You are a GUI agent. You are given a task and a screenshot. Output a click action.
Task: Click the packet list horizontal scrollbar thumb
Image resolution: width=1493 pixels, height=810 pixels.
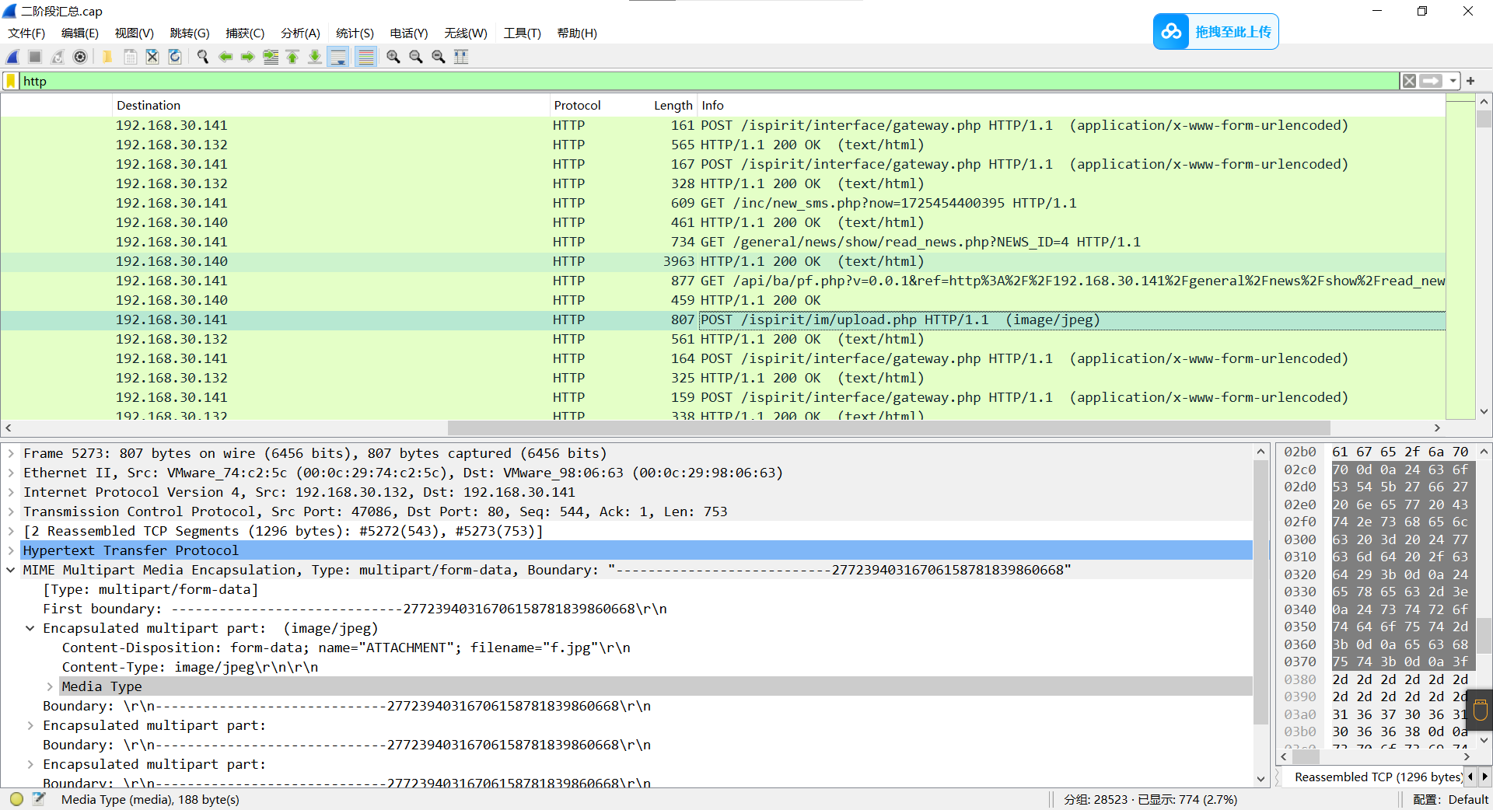point(888,428)
